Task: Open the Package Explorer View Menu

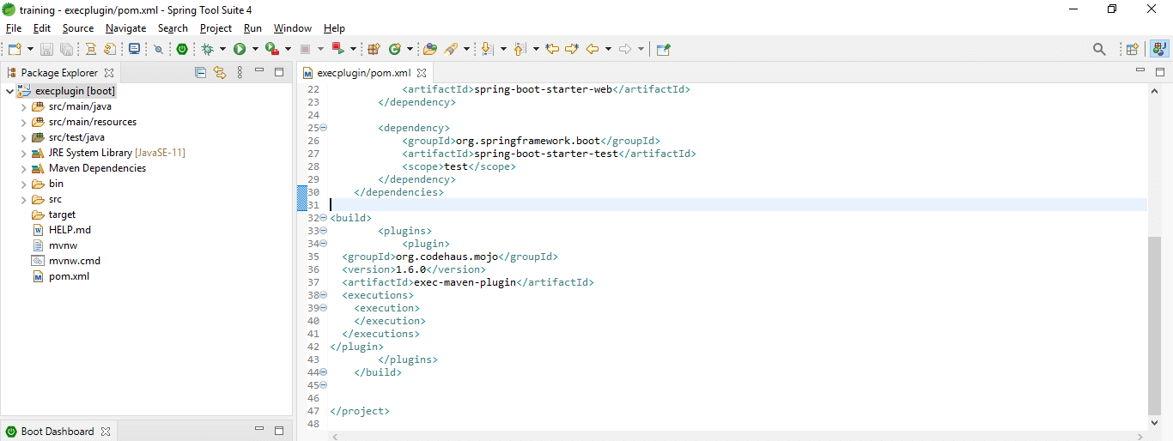Action: pos(240,73)
